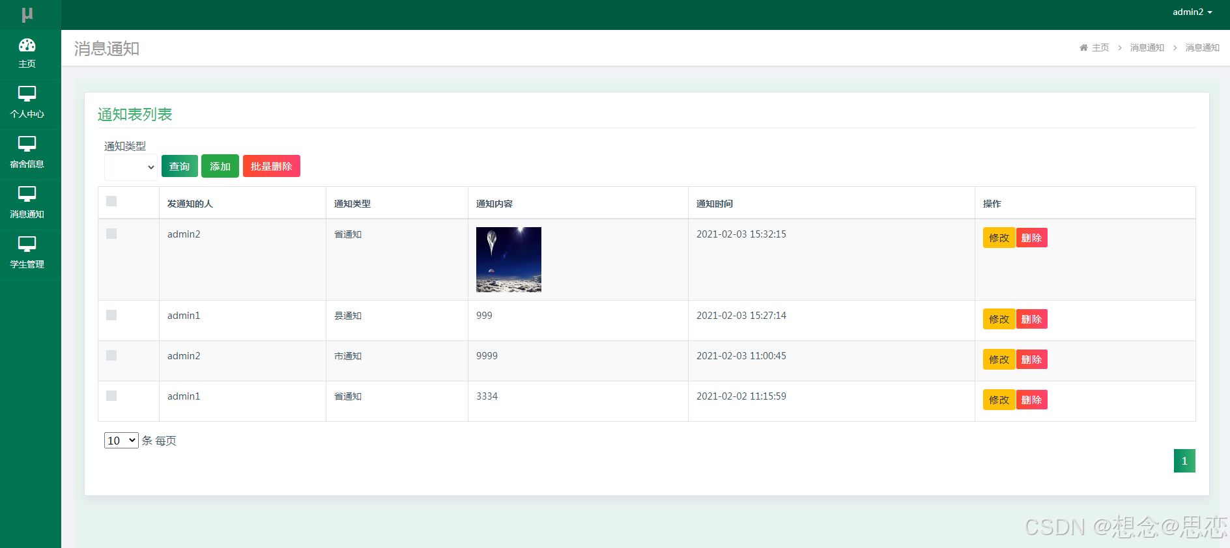The height and width of the screenshot is (548, 1230).
Task: Click 修改 for the 9999 notification
Action: (999, 359)
